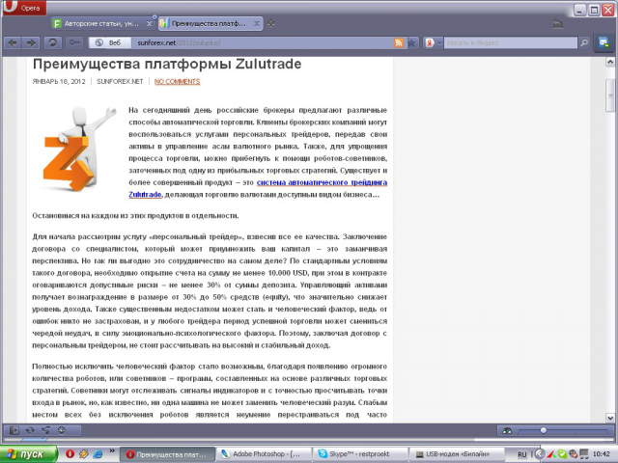
Task: Click the 'ЯНВАРЬ 18, 2012' date text
Action: click(x=59, y=81)
